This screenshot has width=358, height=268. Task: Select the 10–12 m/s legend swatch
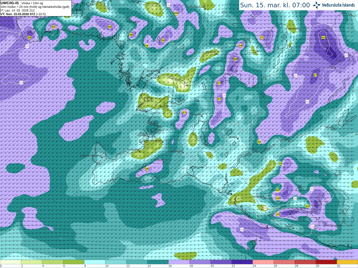pyautogui.click(x=116, y=262)
